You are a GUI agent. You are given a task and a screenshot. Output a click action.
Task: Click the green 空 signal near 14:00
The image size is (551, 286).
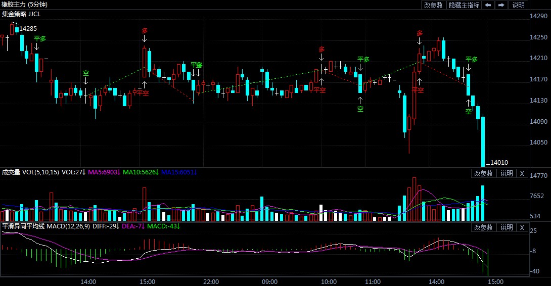[86, 73]
